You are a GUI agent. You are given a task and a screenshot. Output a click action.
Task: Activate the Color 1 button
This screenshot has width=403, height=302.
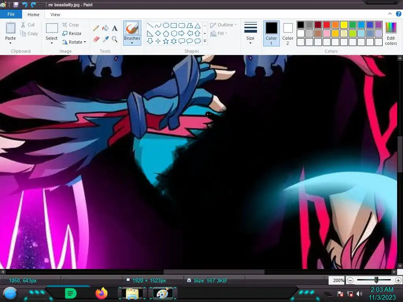[x=272, y=33]
